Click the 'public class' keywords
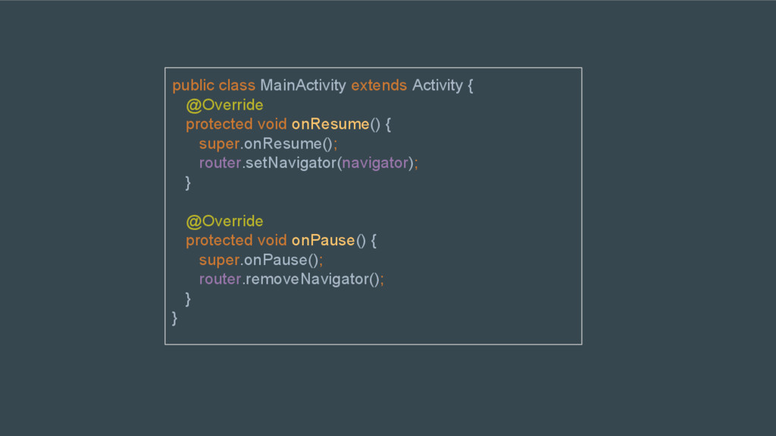The image size is (776, 436). [214, 85]
